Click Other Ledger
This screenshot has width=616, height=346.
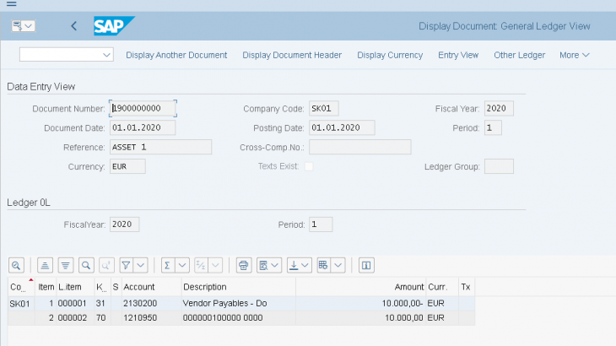(x=519, y=55)
